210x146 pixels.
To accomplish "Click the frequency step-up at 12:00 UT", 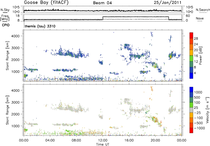I will tap(103, 18).
